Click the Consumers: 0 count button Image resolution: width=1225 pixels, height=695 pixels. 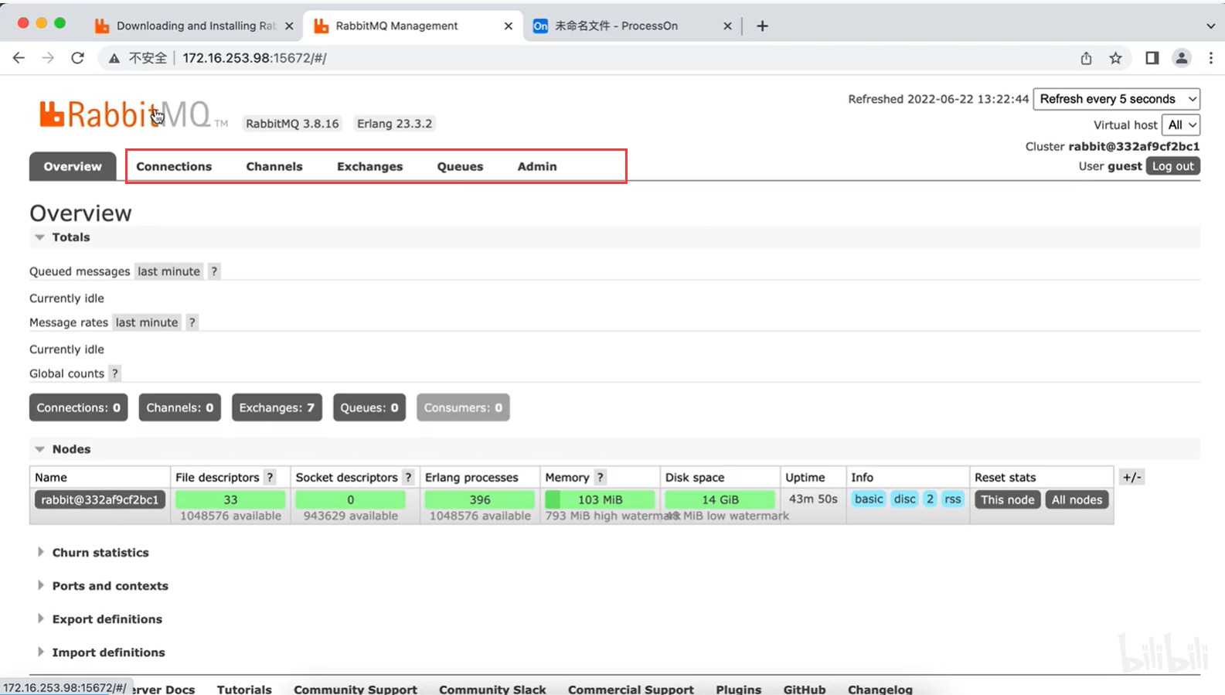click(463, 407)
